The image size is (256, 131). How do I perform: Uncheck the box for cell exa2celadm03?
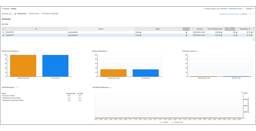pos(3,35)
